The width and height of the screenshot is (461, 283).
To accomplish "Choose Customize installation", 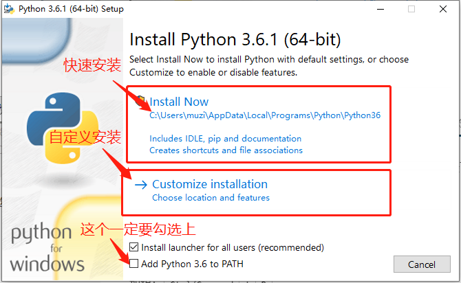I will (210, 184).
